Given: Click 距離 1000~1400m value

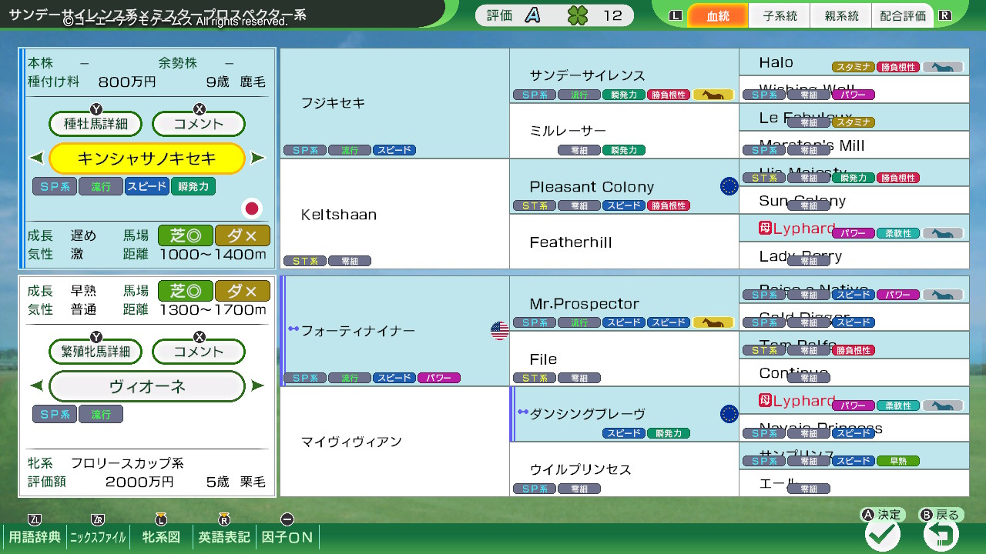Looking at the screenshot, I should [x=213, y=254].
